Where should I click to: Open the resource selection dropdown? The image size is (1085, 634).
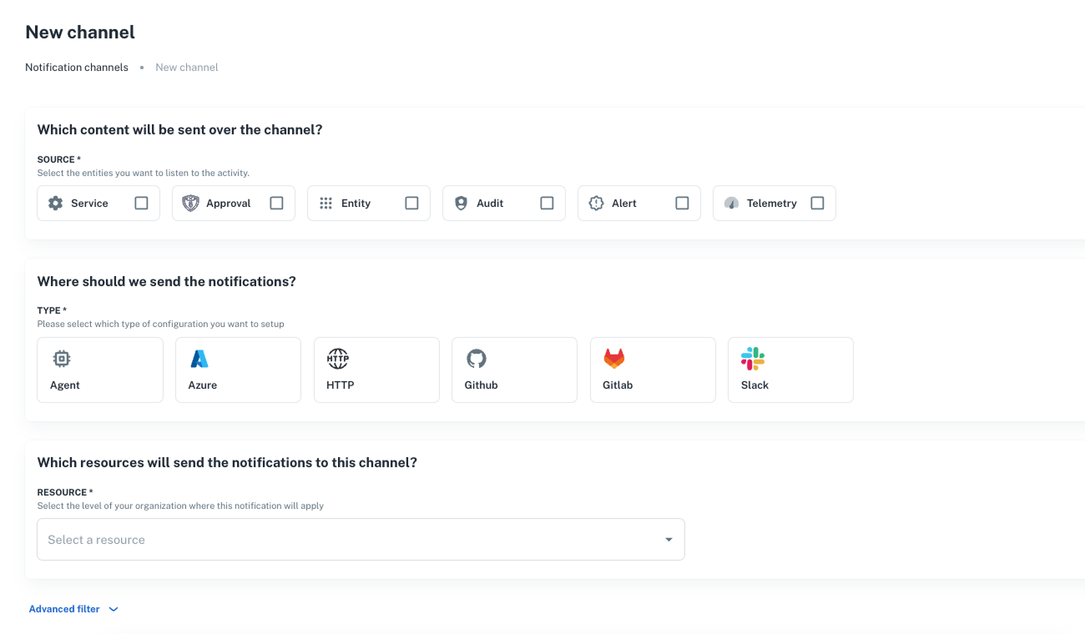(361, 539)
